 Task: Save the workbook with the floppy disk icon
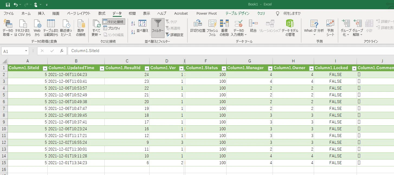(8, 5)
